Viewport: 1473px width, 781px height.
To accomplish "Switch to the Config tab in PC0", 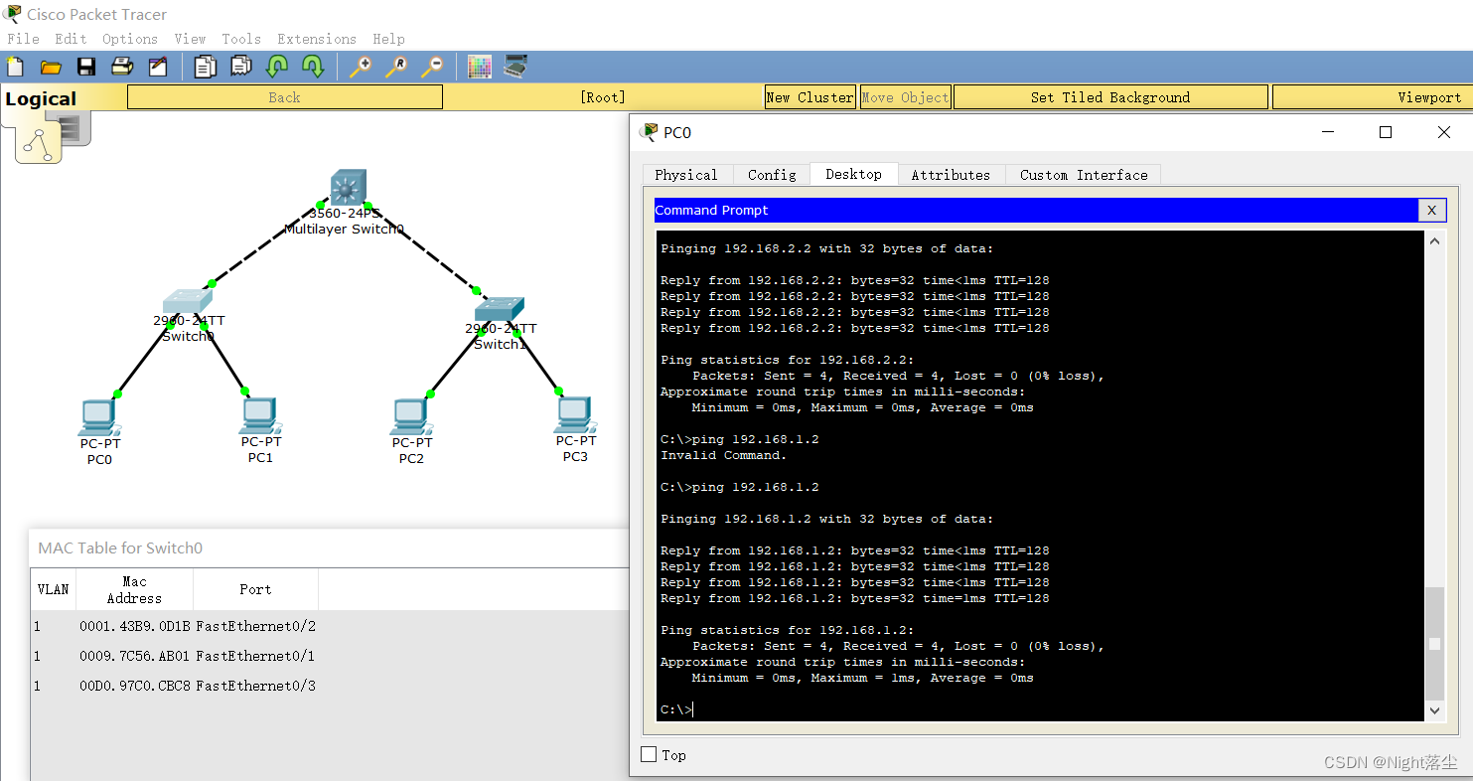I will coord(772,175).
